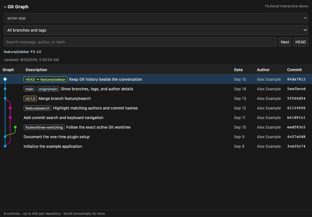Click the v0.1.0 tag label
The height and width of the screenshot is (217, 312).
[x=30, y=99]
